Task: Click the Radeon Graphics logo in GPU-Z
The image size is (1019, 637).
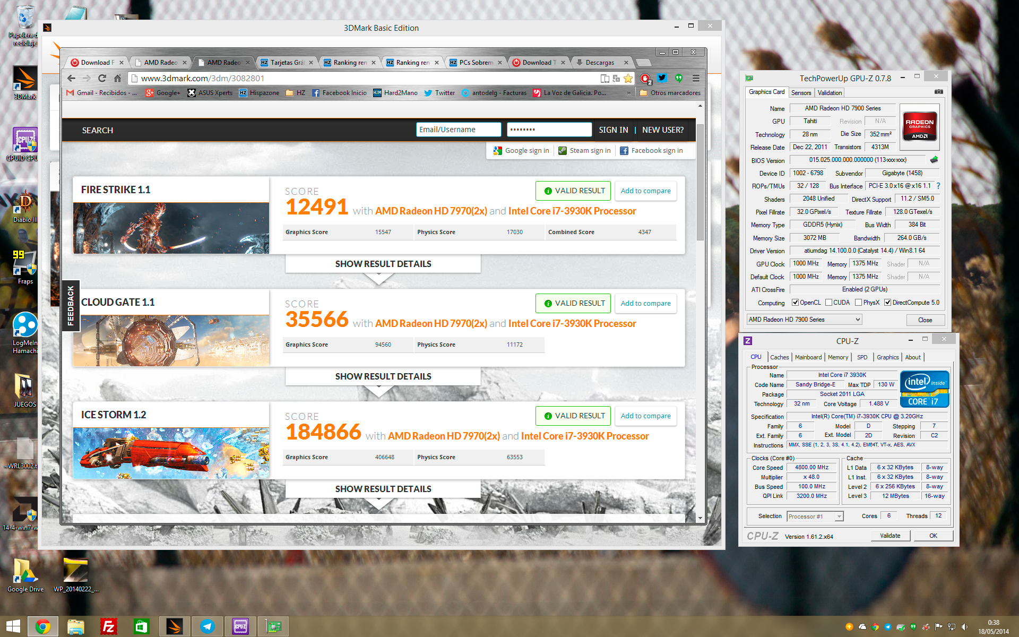Action: tap(920, 126)
